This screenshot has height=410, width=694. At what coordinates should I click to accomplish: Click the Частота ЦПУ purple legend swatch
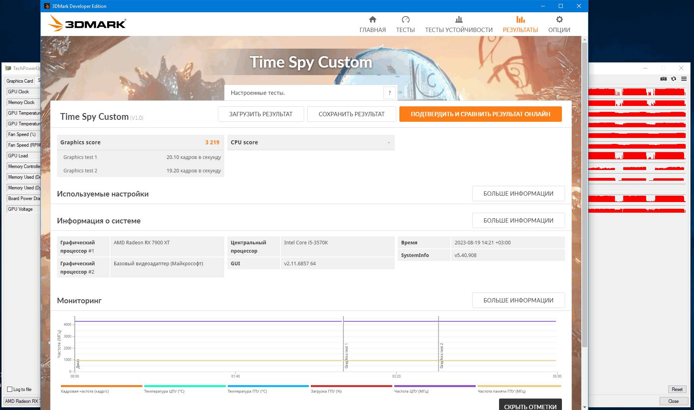[x=435, y=386]
